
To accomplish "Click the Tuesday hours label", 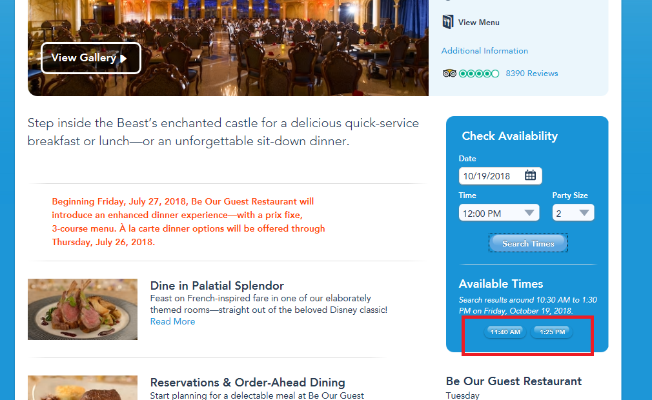I will 462,395.
